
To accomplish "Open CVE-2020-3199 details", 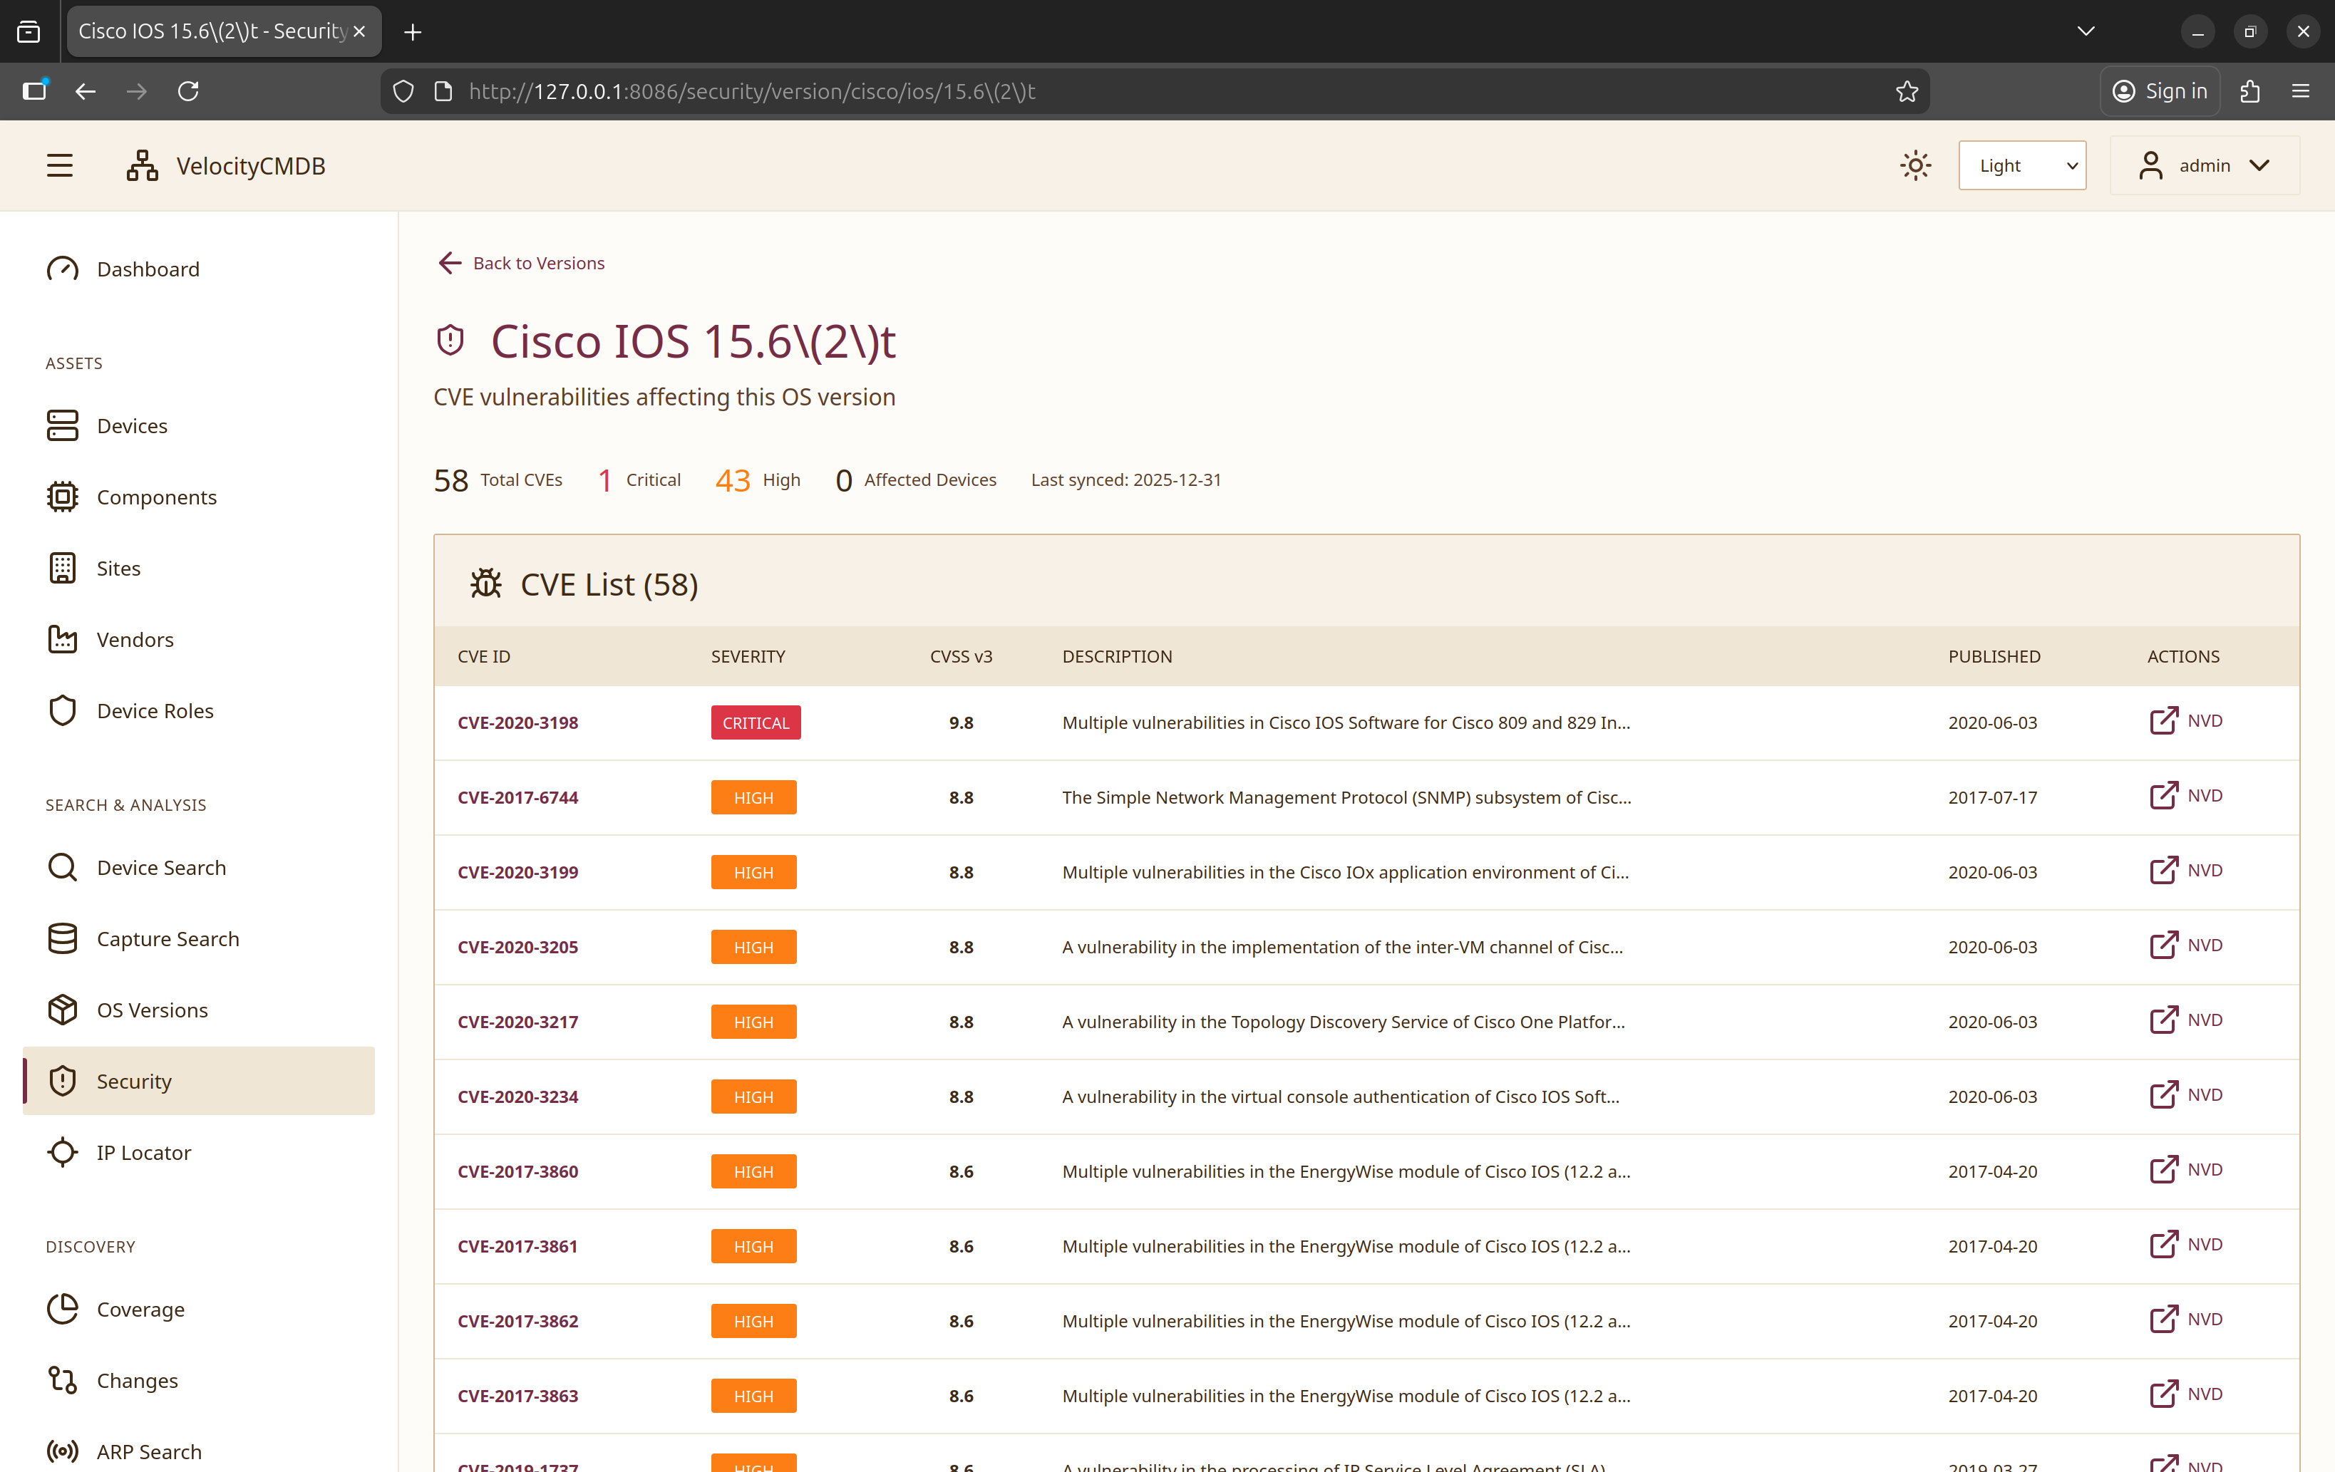I will click(517, 872).
